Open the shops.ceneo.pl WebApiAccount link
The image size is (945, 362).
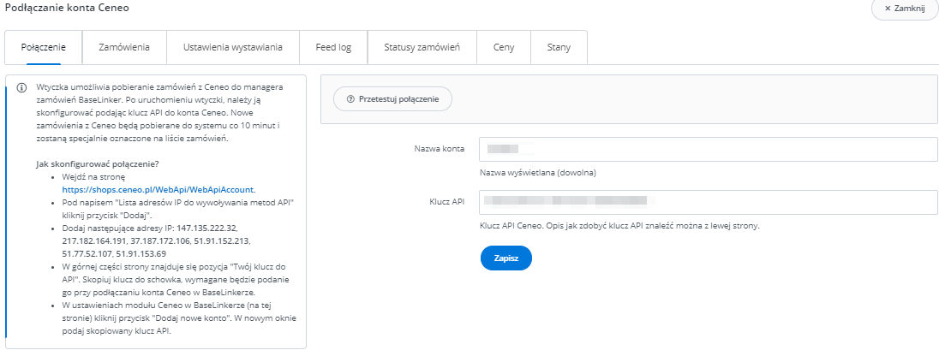click(x=159, y=189)
